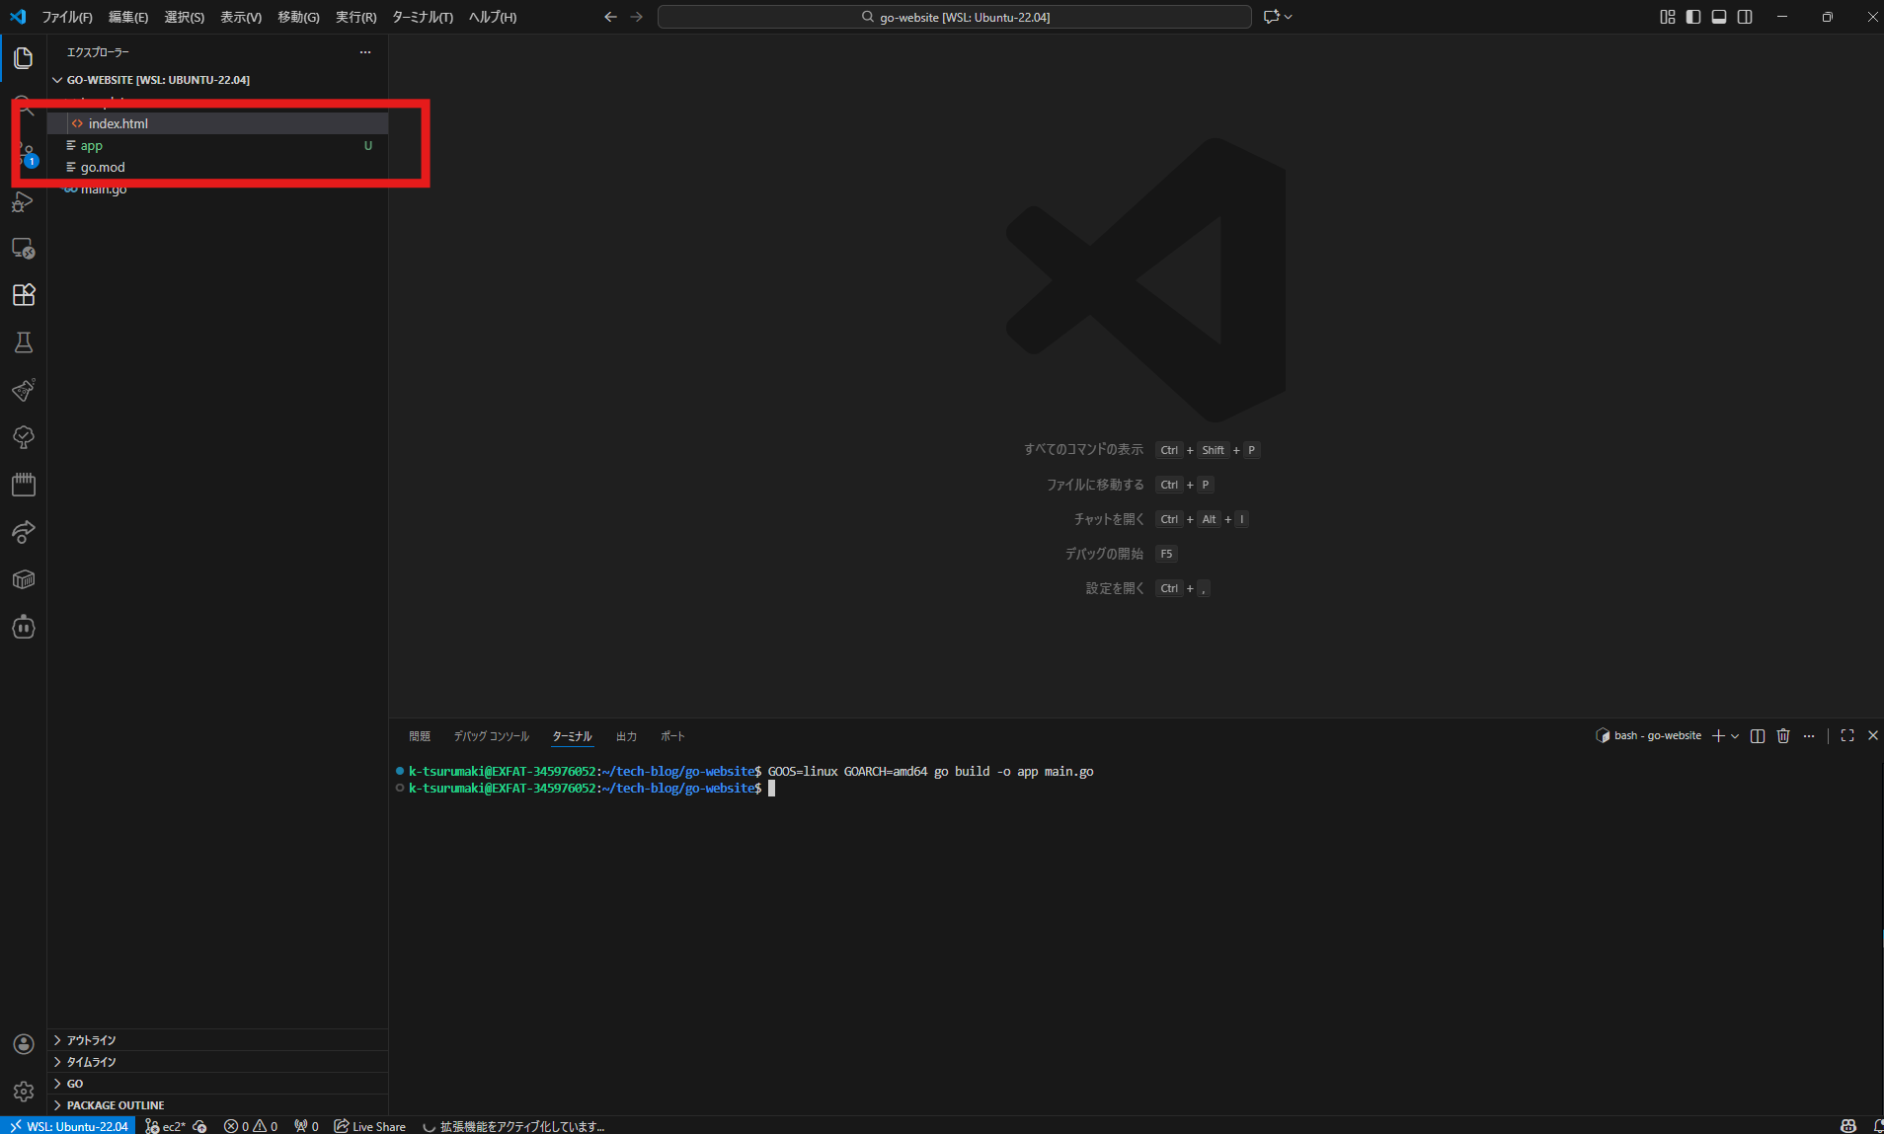Open the ターミナル(T) menu
The width and height of the screenshot is (1884, 1134).
423,17
